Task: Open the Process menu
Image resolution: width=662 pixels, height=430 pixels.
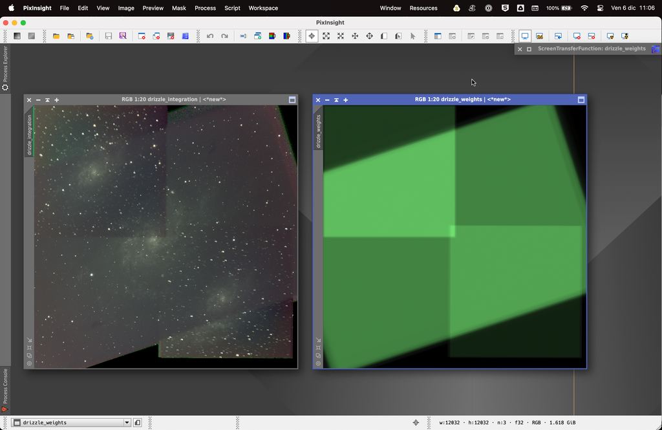Action: click(205, 8)
